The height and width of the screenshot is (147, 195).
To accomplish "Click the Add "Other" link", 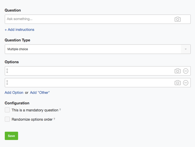I will (x=40, y=92).
